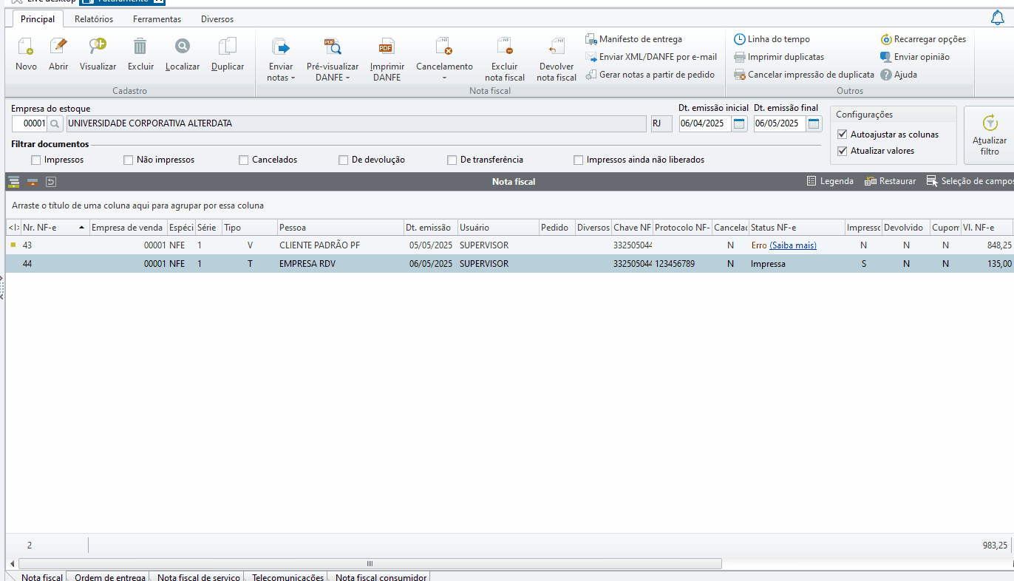Click the Localizar search icon
Viewport: 1014px width, 581px height.
tap(183, 47)
